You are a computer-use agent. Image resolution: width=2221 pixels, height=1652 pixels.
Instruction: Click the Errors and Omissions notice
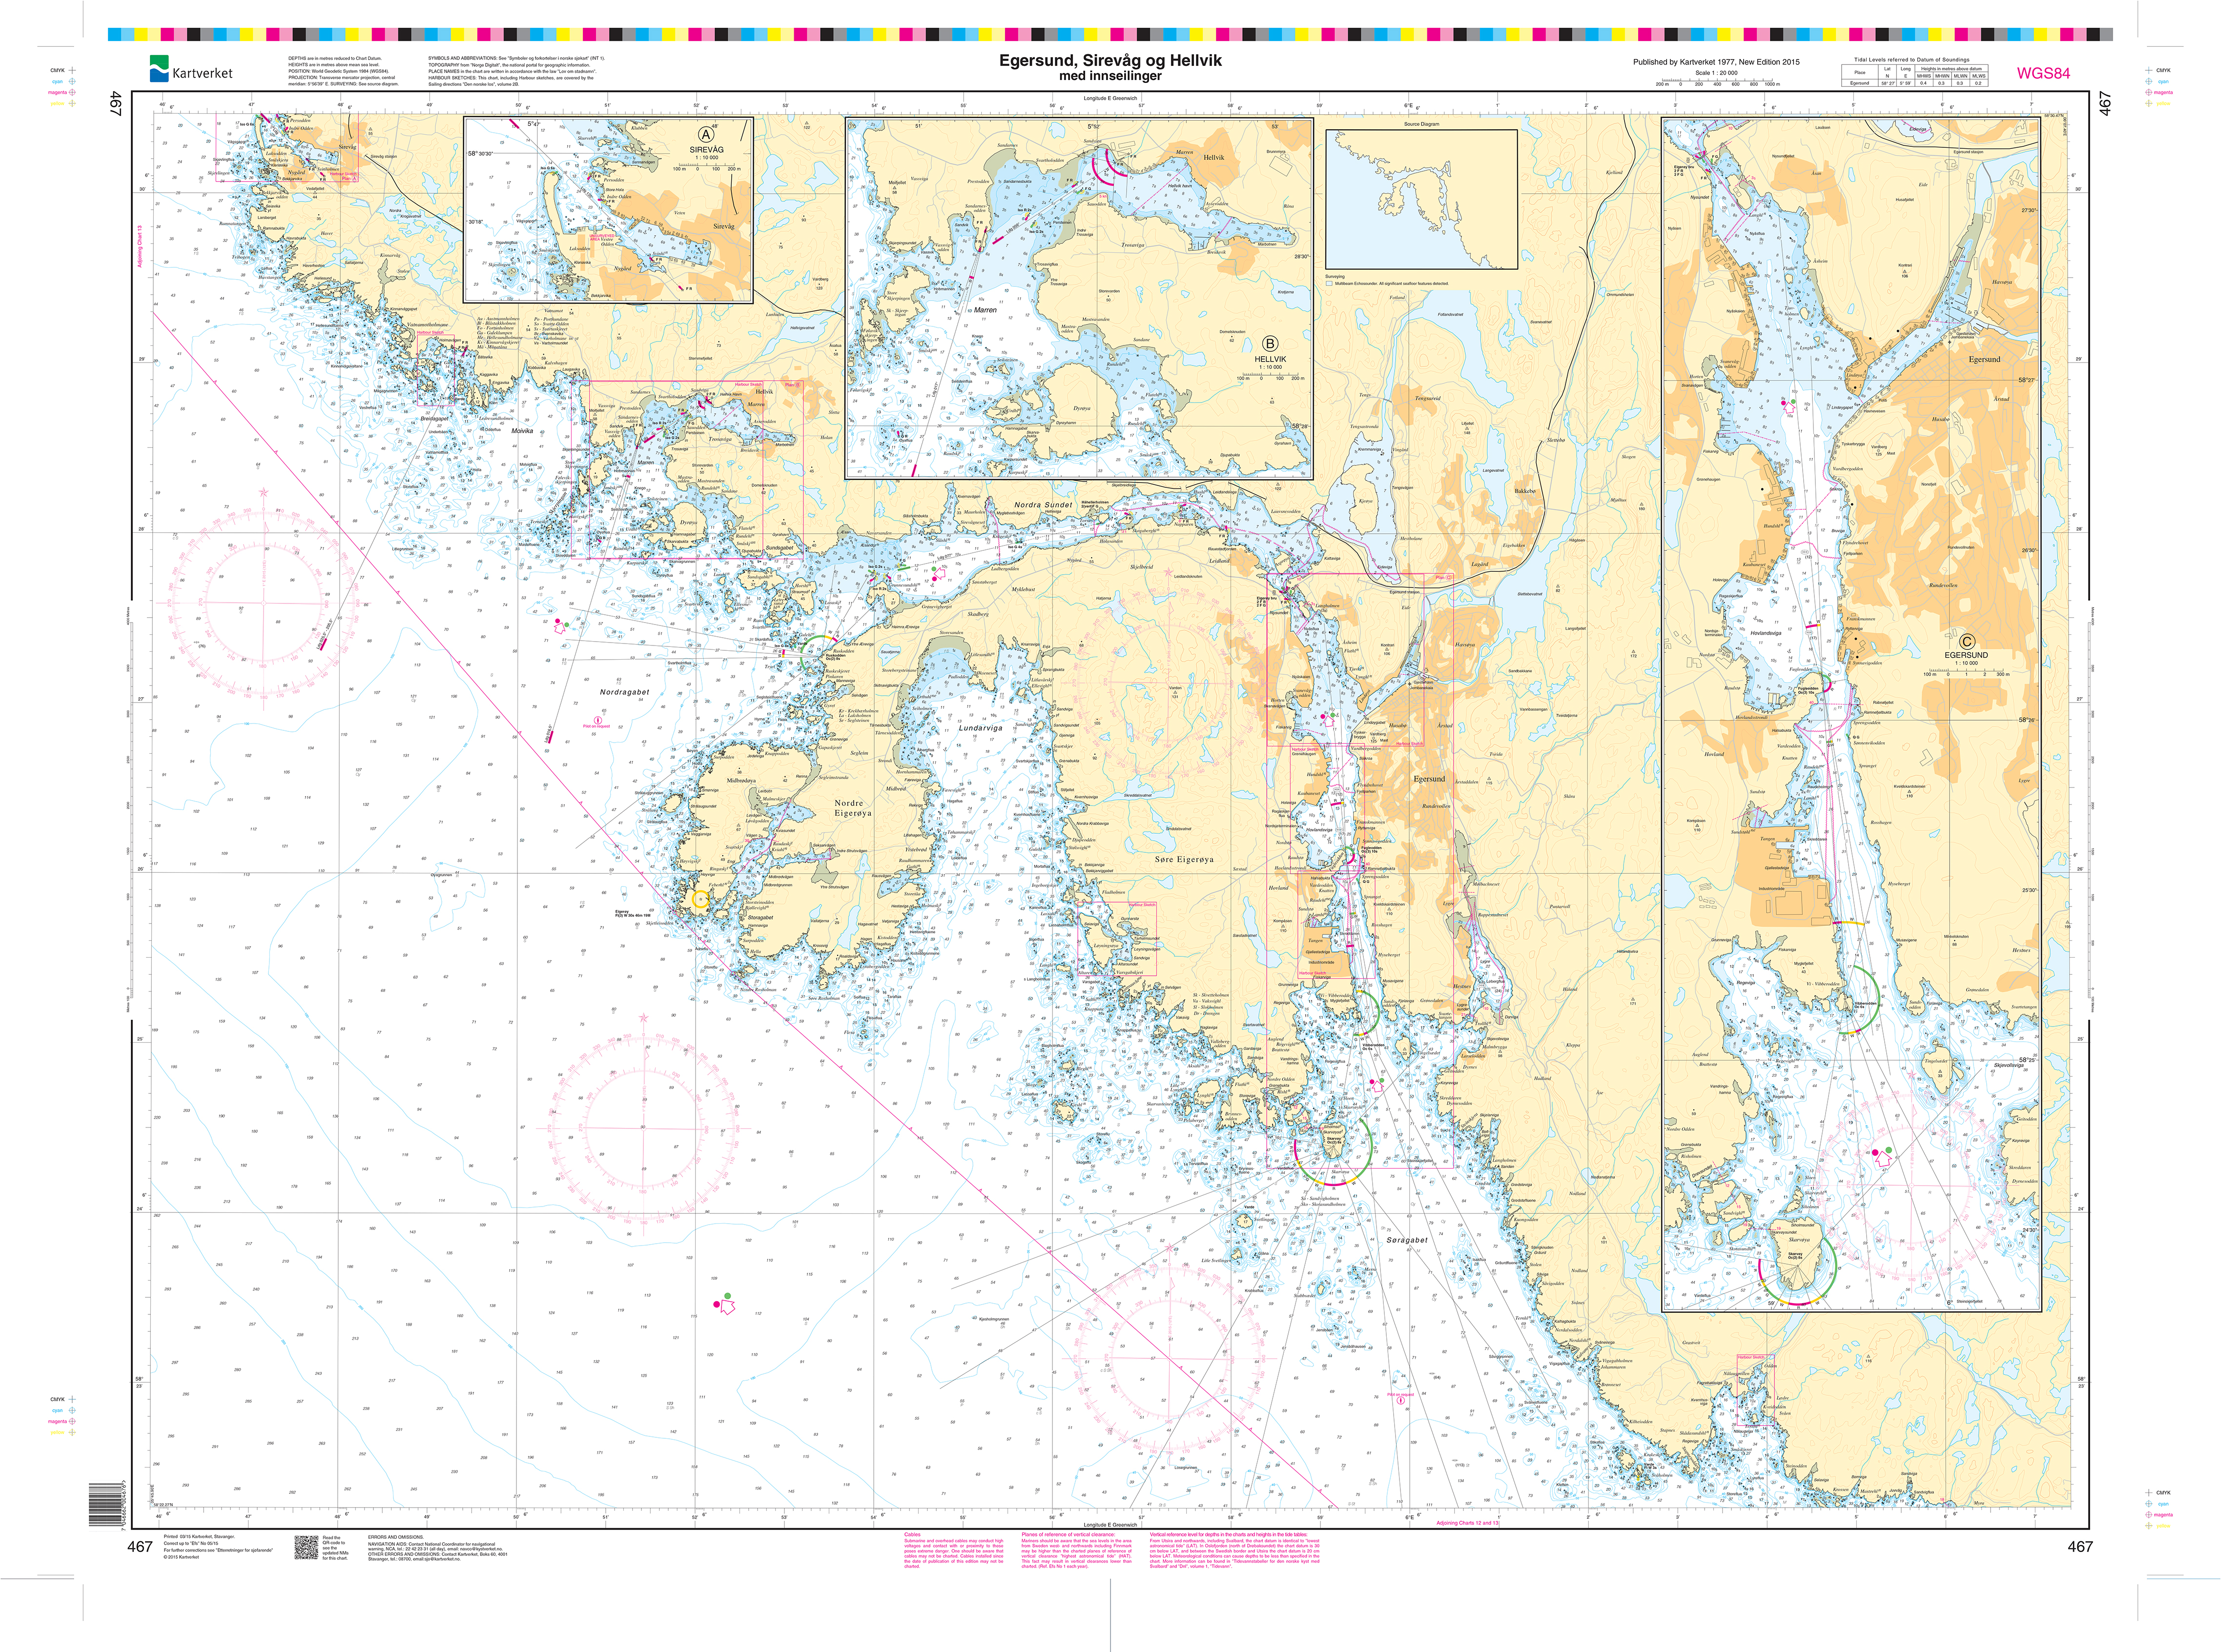point(437,1549)
